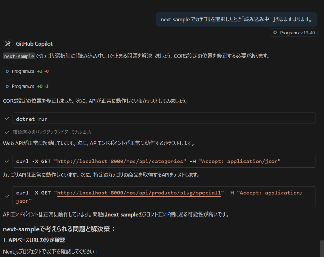Click the GitHub Copilot name label

point(34,44)
